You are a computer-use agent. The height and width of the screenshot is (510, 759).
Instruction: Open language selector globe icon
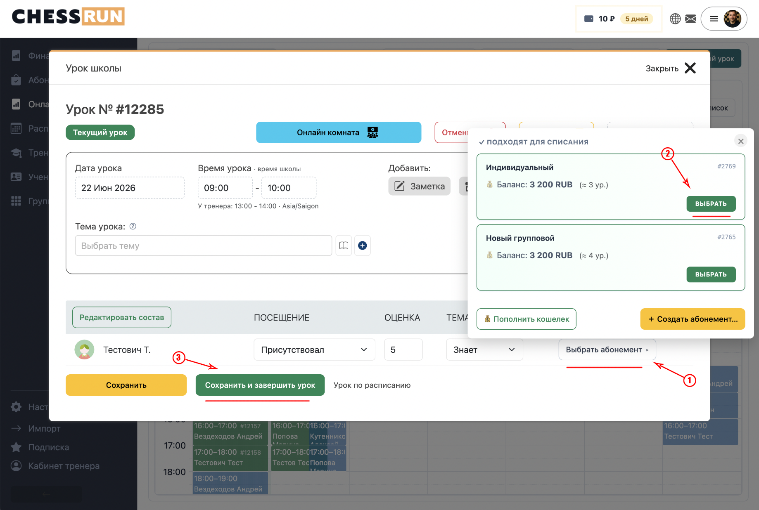(x=675, y=19)
